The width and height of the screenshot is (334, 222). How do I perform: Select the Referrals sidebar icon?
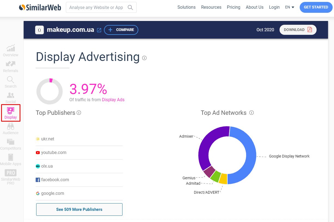(10, 66)
